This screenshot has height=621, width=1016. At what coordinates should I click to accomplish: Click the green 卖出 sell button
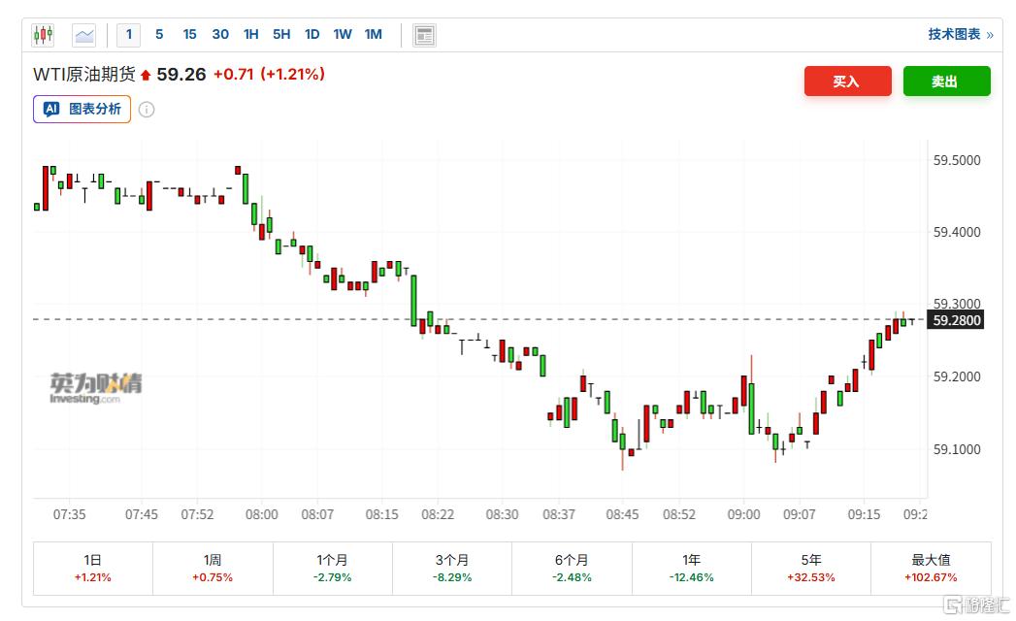(x=946, y=82)
